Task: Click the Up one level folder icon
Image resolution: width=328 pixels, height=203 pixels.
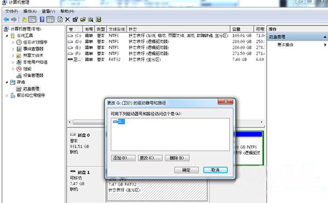Action: pyautogui.click(x=24, y=19)
